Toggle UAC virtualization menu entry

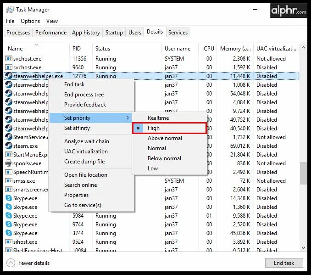click(91, 152)
